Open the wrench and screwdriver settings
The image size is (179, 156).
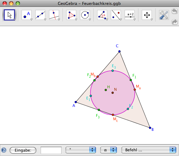point(164,15)
